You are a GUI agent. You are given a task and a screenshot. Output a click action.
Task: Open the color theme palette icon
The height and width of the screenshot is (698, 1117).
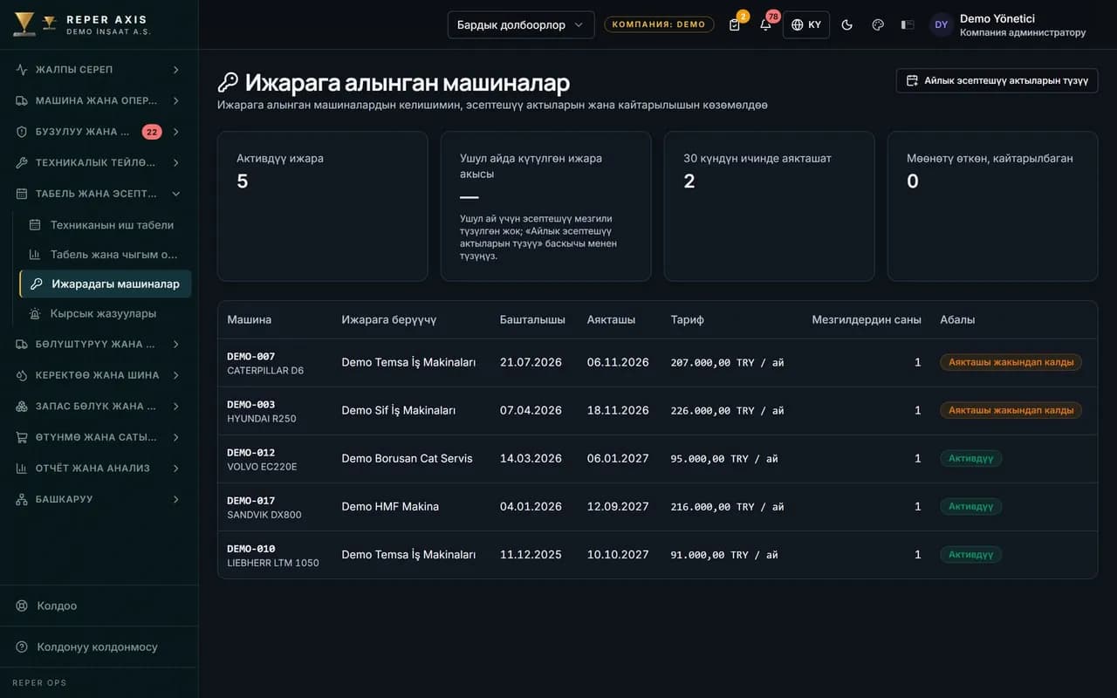click(x=878, y=24)
